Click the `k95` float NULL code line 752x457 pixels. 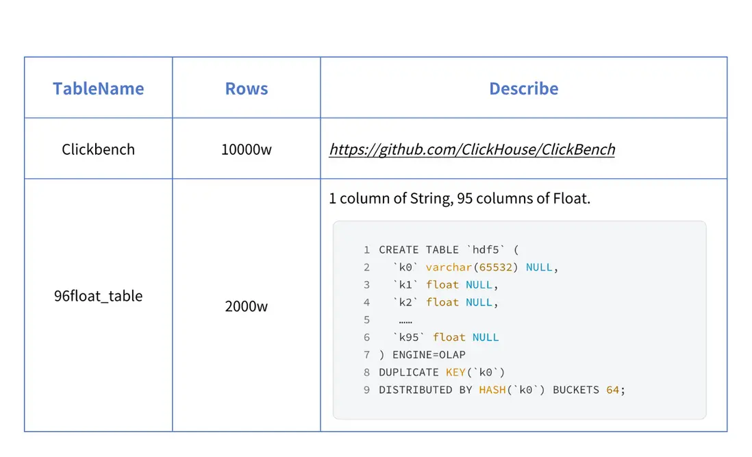tap(446, 337)
